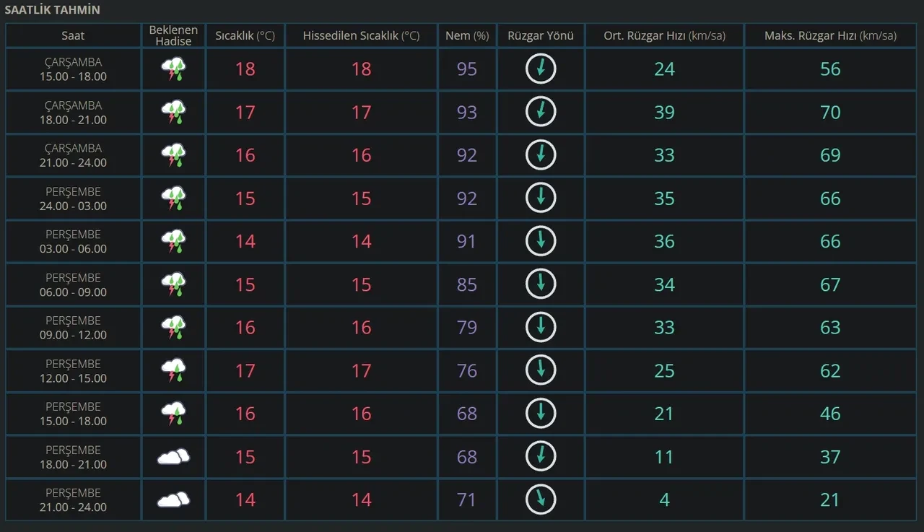Click the thunderstorm icon for Perşembe 09.00 - 12.00
The height and width of the screenshot is (532, 924).
[x=173, y=328]
